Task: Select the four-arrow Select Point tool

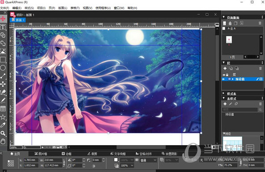Action: 3,84
